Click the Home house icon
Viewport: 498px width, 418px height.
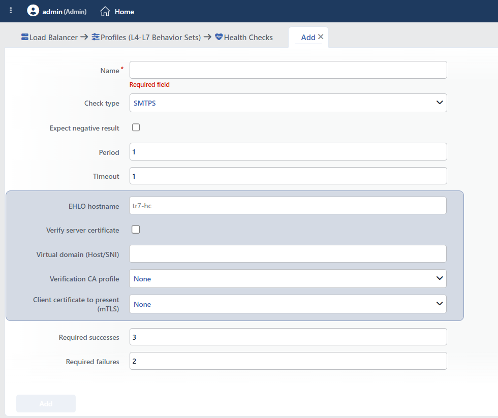click(105, 11)
